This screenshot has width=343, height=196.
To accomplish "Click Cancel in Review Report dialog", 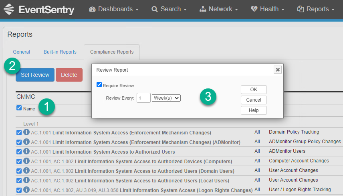I will pos(254,100).
